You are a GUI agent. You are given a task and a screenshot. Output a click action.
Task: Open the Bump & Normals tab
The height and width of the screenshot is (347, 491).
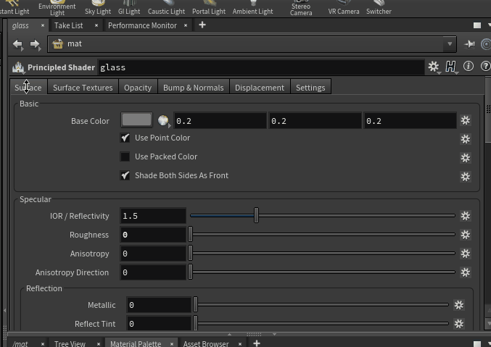(x=193, y=88)
